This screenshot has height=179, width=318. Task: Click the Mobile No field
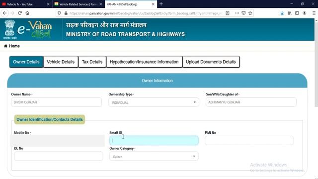[58, 140]
